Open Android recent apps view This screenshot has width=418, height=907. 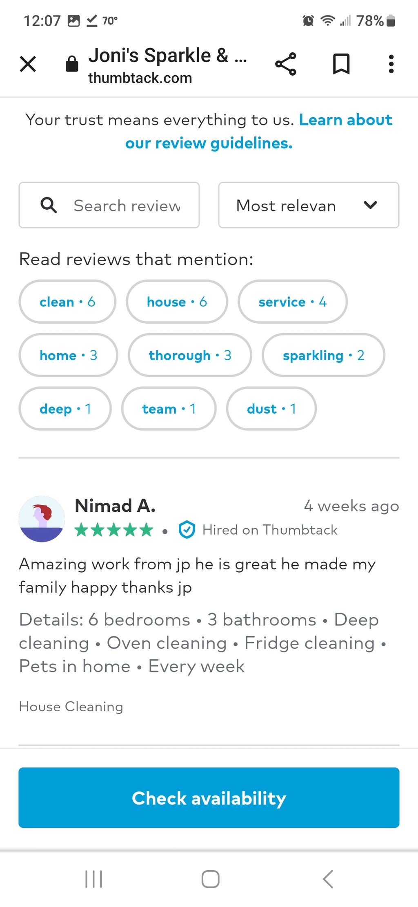(x=93, y=879)
